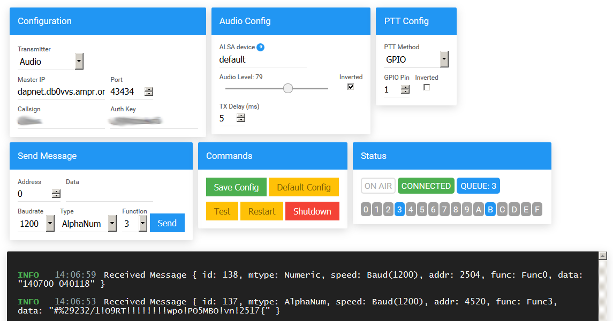
Task: Send the message with Send button
Action: tap(167, 223)
